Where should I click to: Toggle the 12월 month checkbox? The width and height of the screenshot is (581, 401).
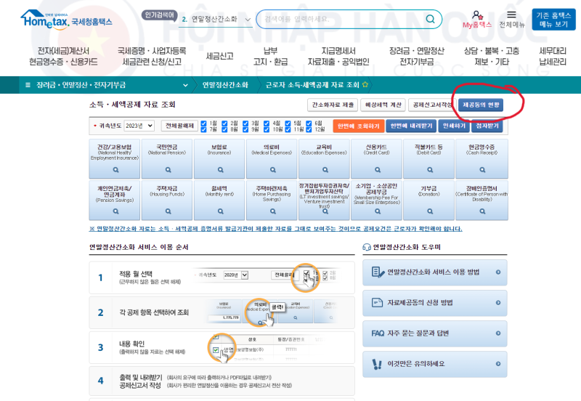[310, 129]
